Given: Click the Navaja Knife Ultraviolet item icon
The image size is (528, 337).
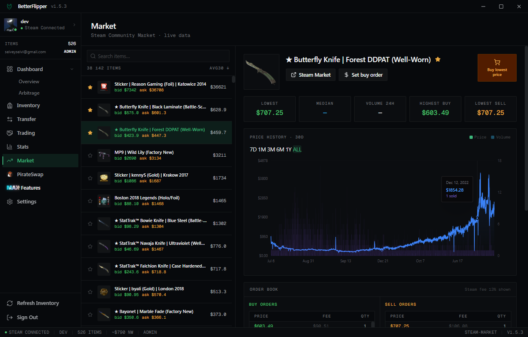Looking at the screenshot, I should pyautogui.click(x=104, y=246).
